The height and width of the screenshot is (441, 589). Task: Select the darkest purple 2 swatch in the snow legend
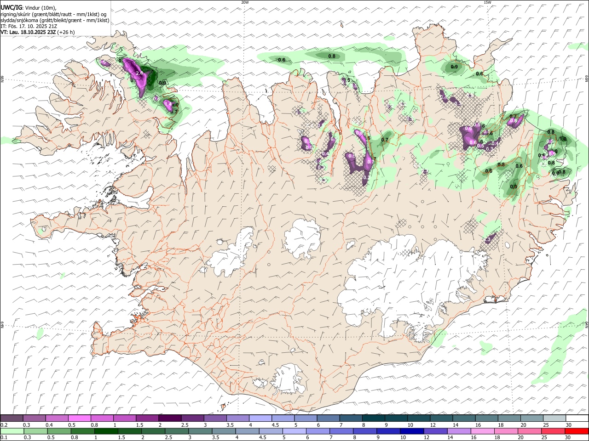point(170,418)
